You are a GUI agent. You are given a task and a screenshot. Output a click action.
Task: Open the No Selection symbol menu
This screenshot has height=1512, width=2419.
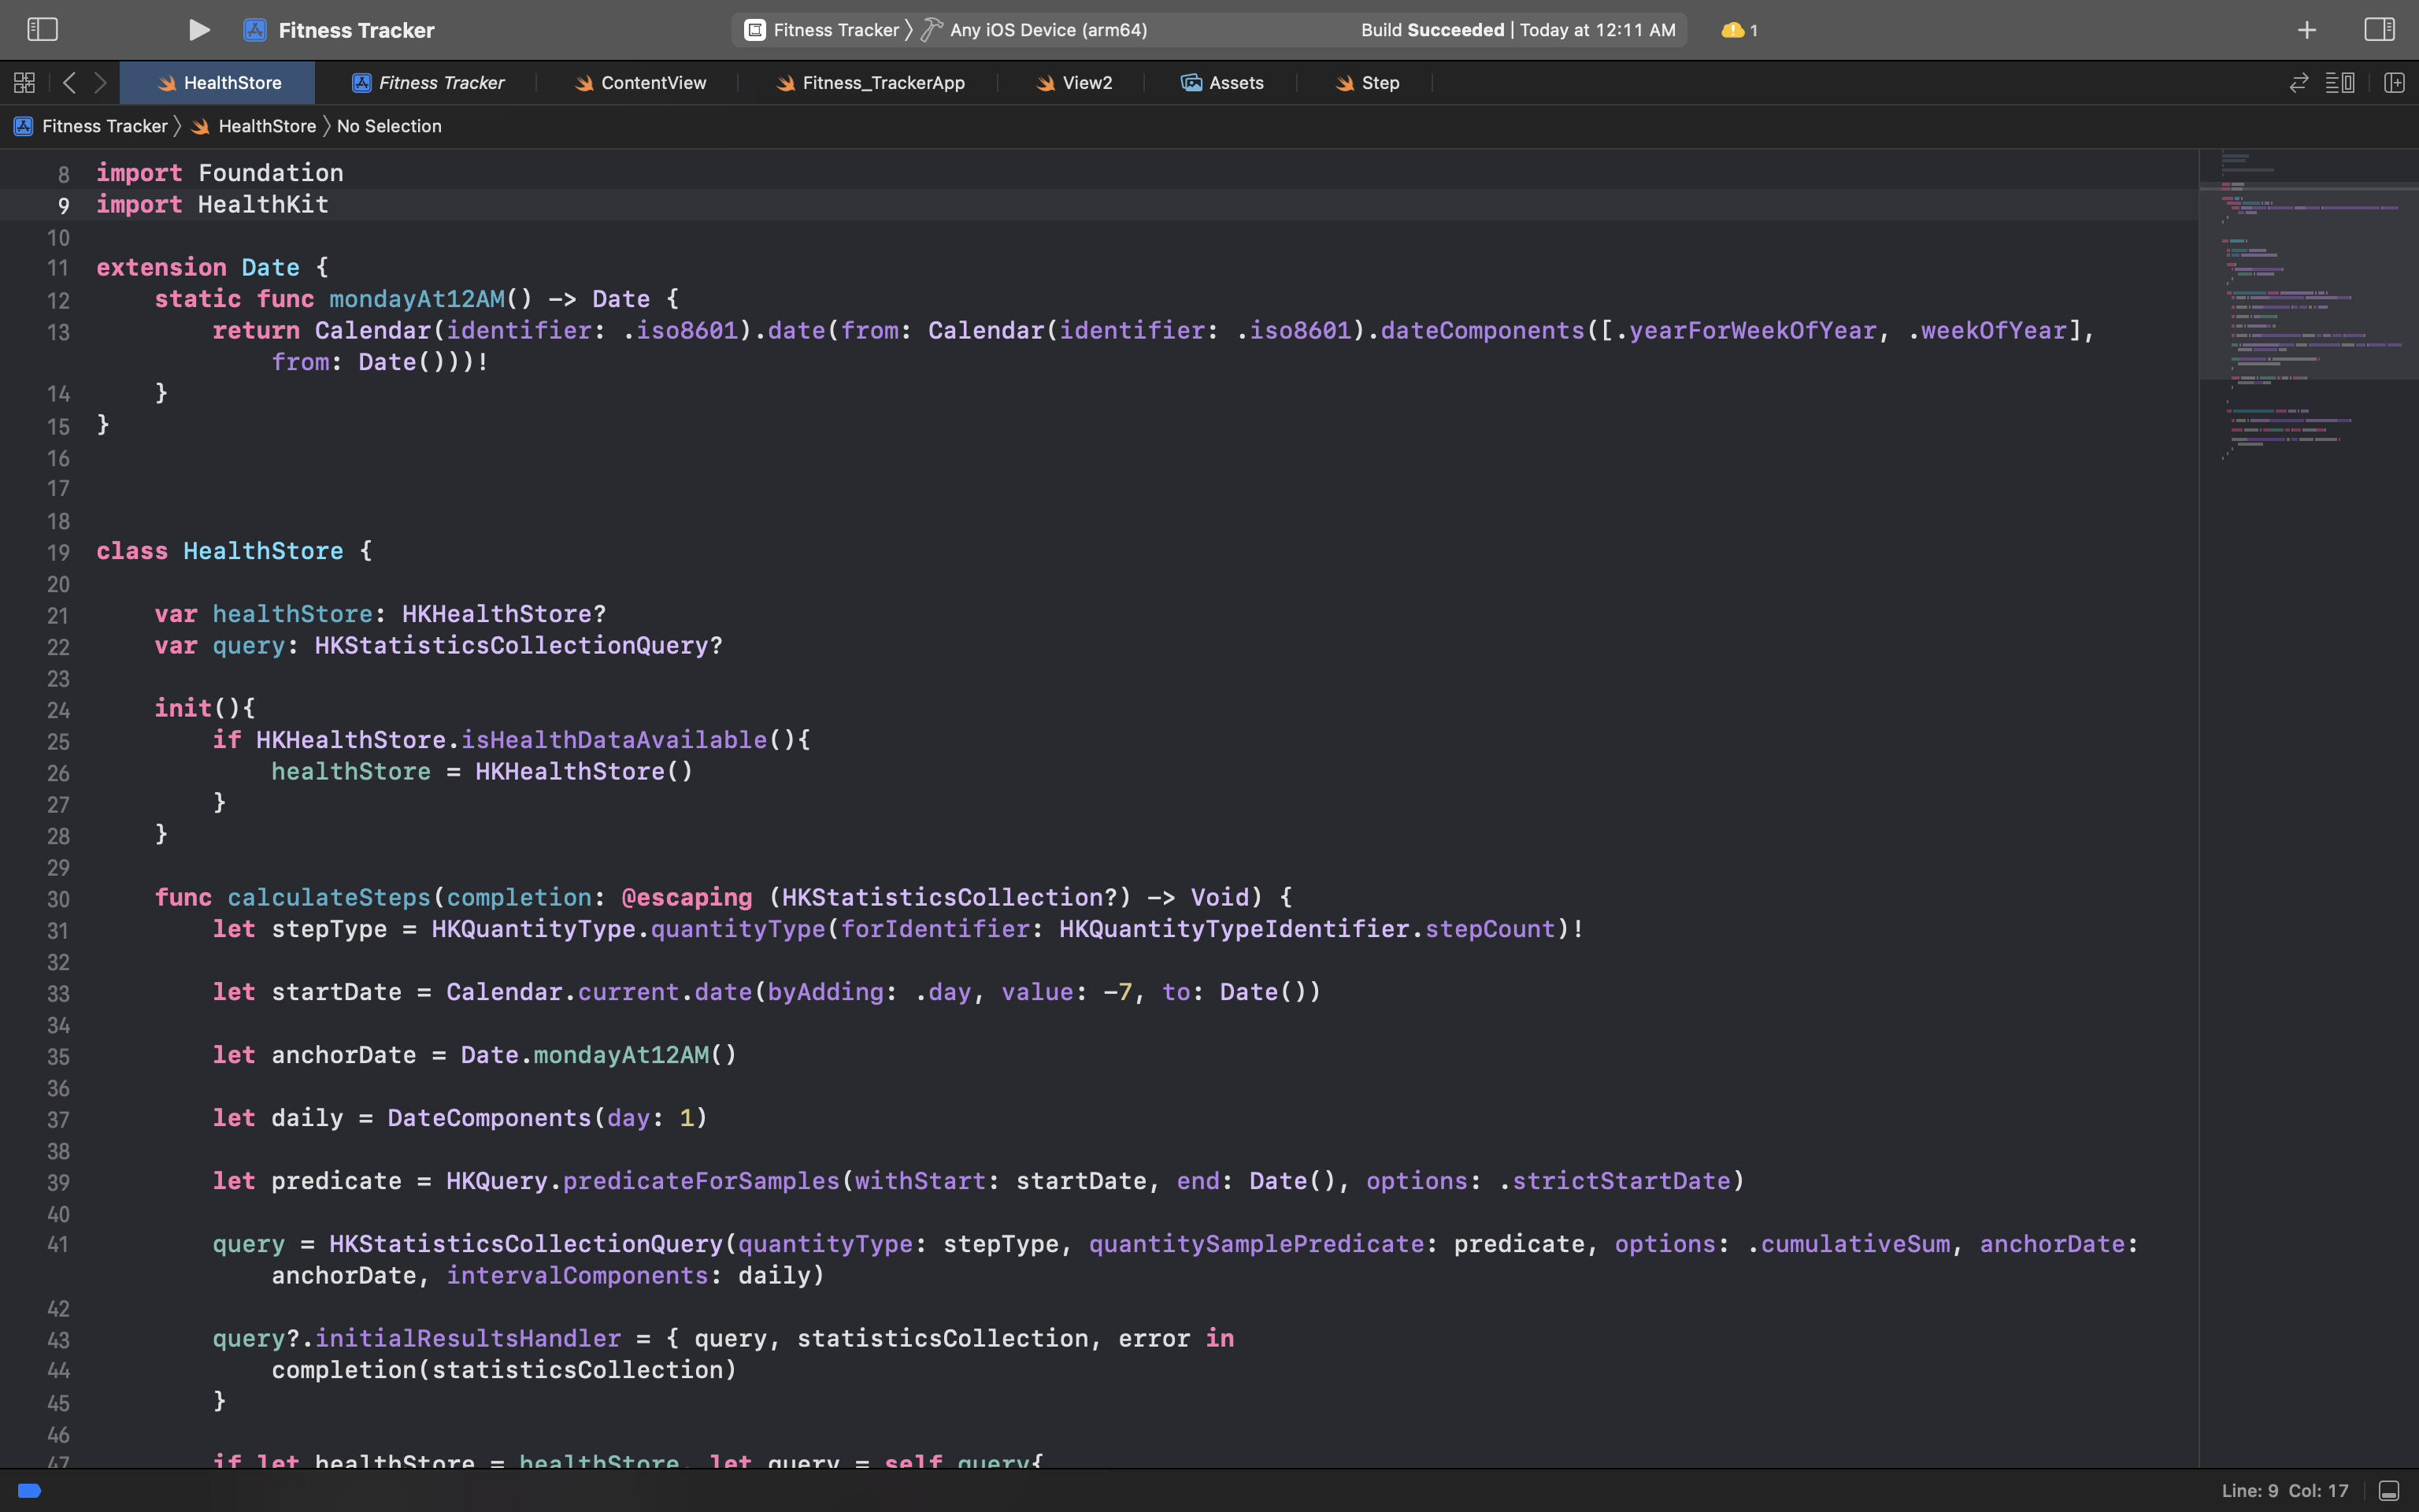tap(389, 126)
